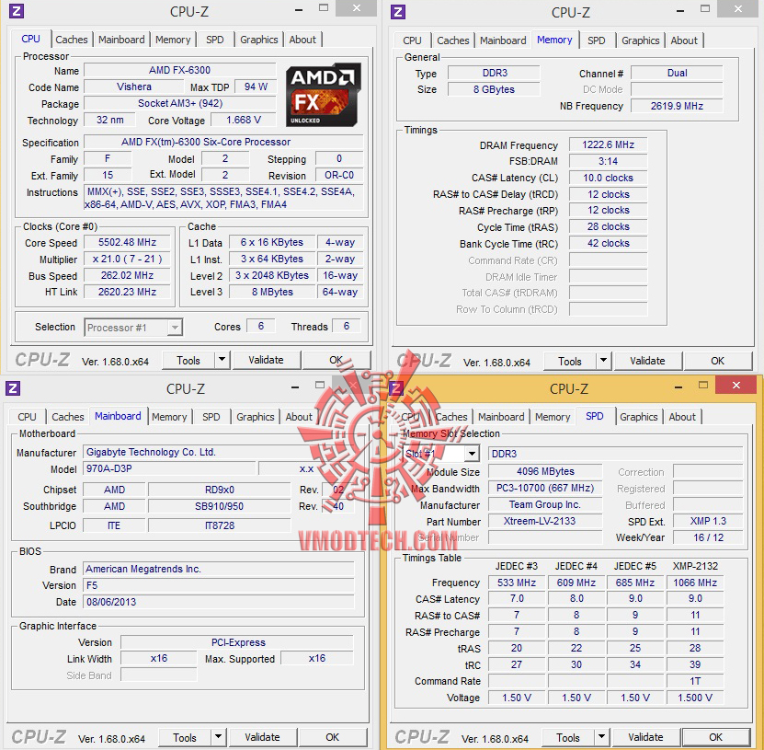The image size is (764, 750).
Task: Click the motherboard model field 970A-D3P
Action: (x=169, y=468)
